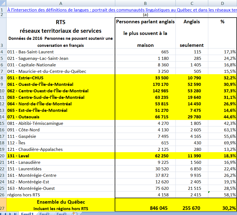Select column B header
Viewport: 237px width, 215px height.
145,3
